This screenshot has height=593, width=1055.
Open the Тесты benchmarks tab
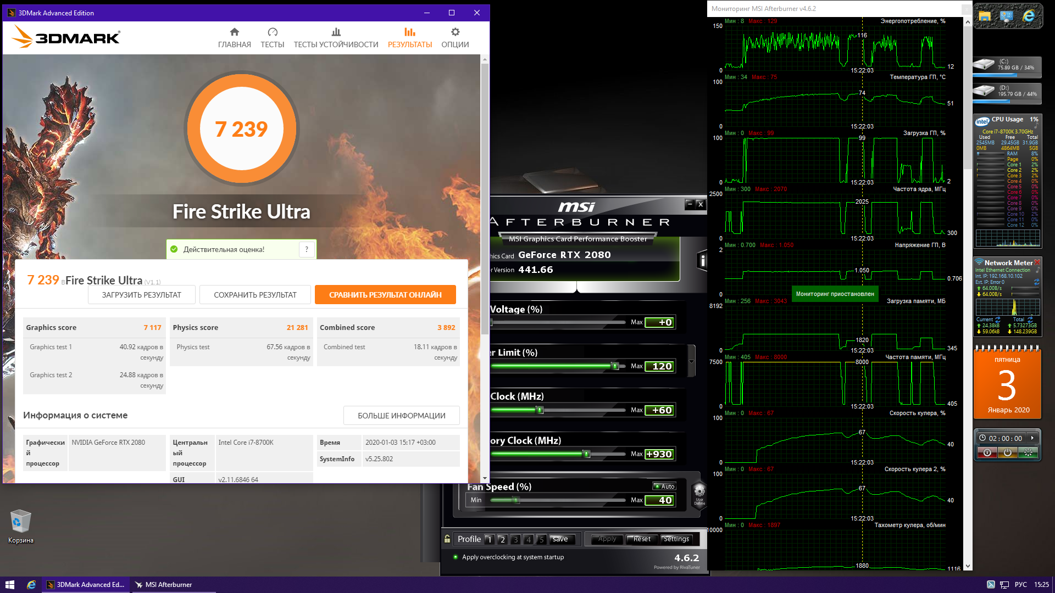[272, 37]
